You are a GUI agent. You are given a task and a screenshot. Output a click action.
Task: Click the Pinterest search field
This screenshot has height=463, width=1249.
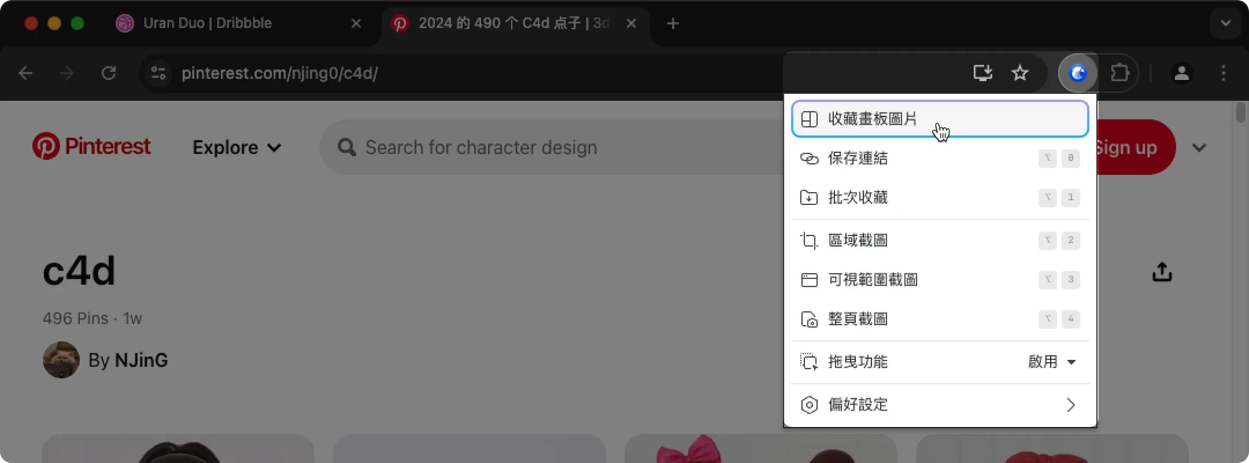(552, 147)
